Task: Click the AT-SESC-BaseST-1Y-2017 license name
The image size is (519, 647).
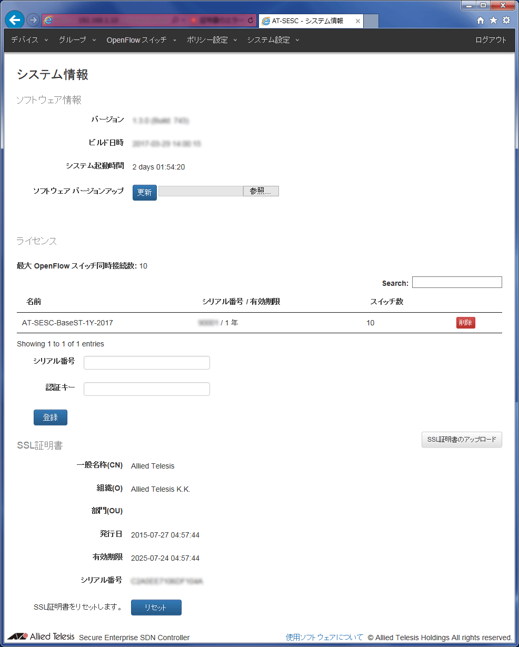Action: (x=67, y=323)
